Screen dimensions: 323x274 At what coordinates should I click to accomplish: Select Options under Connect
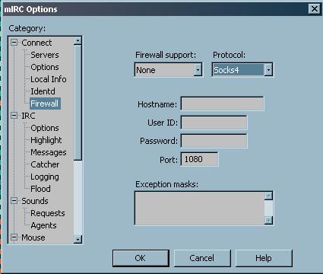click(45, 67)
